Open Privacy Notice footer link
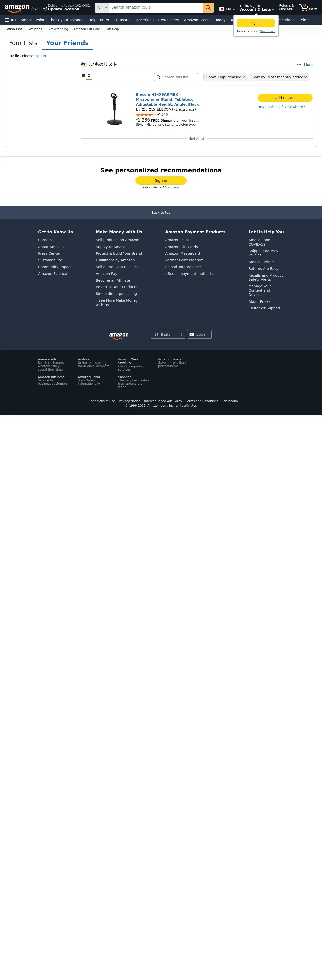This screenshot has width=322, height=967. pos(129,401)
